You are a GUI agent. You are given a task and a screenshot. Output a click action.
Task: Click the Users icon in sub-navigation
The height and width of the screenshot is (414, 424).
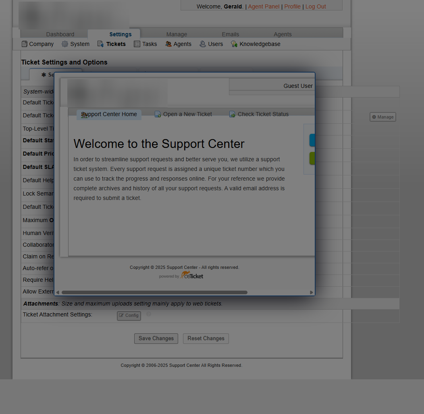[x=203, y=44]
